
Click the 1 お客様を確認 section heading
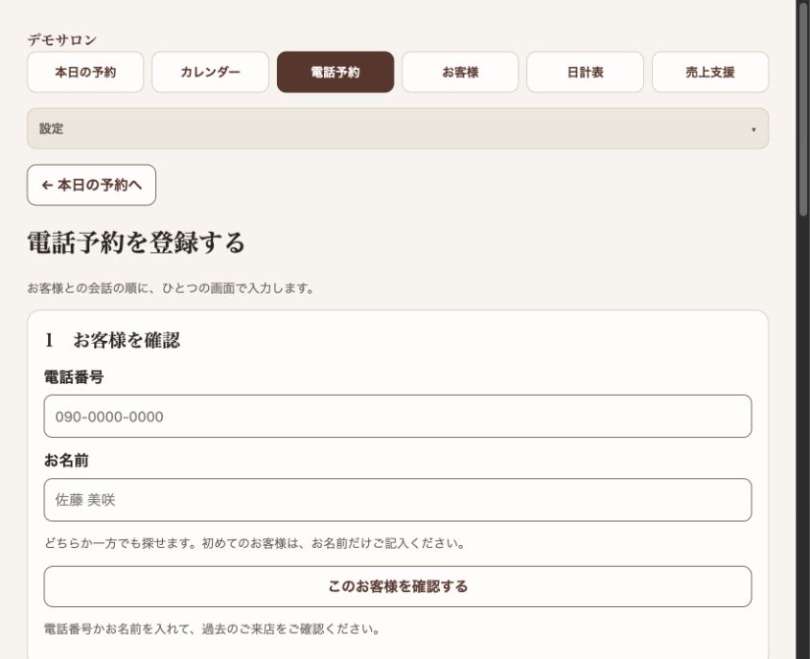coord(112,340)
